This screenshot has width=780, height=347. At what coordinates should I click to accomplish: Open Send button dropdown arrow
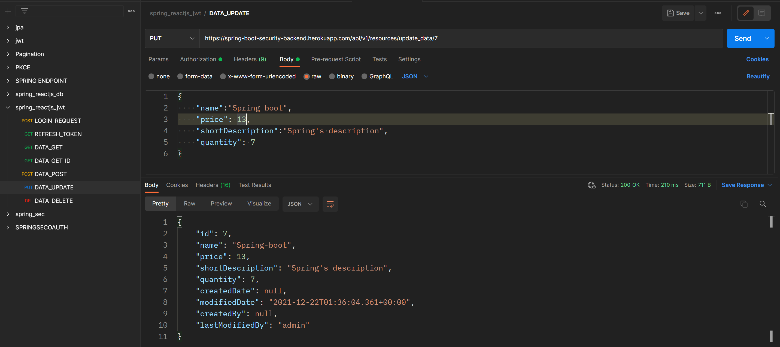767,38
